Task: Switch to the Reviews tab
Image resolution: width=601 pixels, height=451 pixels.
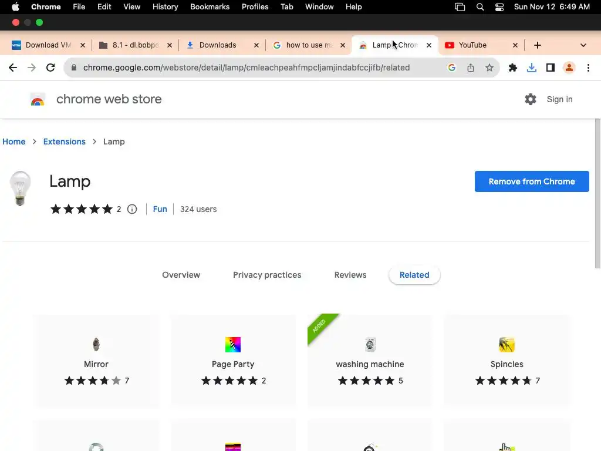Action: click(x=350, y=275)
